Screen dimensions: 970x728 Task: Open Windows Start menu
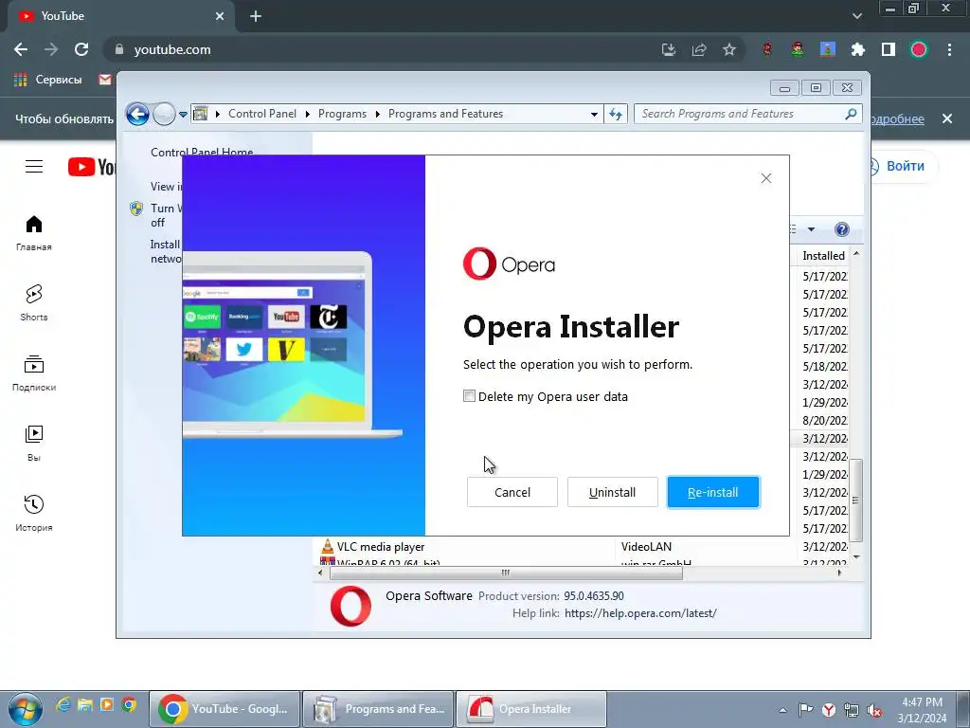tap(26, 709)
